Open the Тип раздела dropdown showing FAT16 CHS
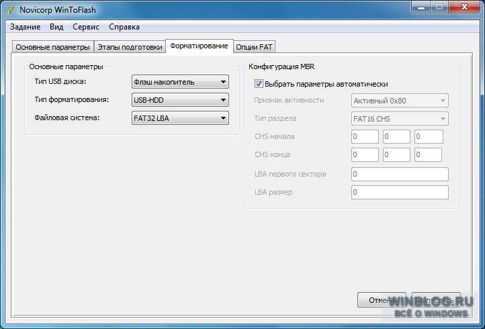 400,119
